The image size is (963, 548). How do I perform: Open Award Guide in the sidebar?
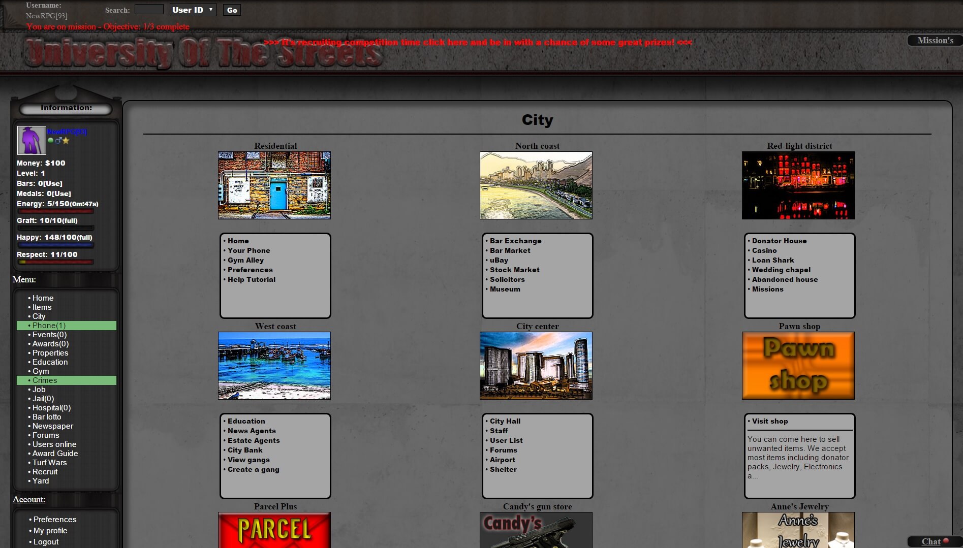click(55, 454)
